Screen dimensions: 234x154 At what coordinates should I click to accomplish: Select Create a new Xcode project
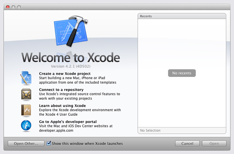[x=65, y=73]
